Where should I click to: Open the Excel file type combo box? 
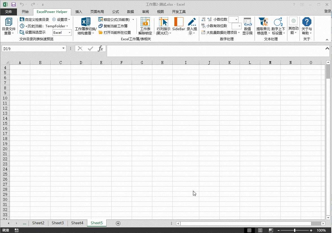[x=62, y=32]
